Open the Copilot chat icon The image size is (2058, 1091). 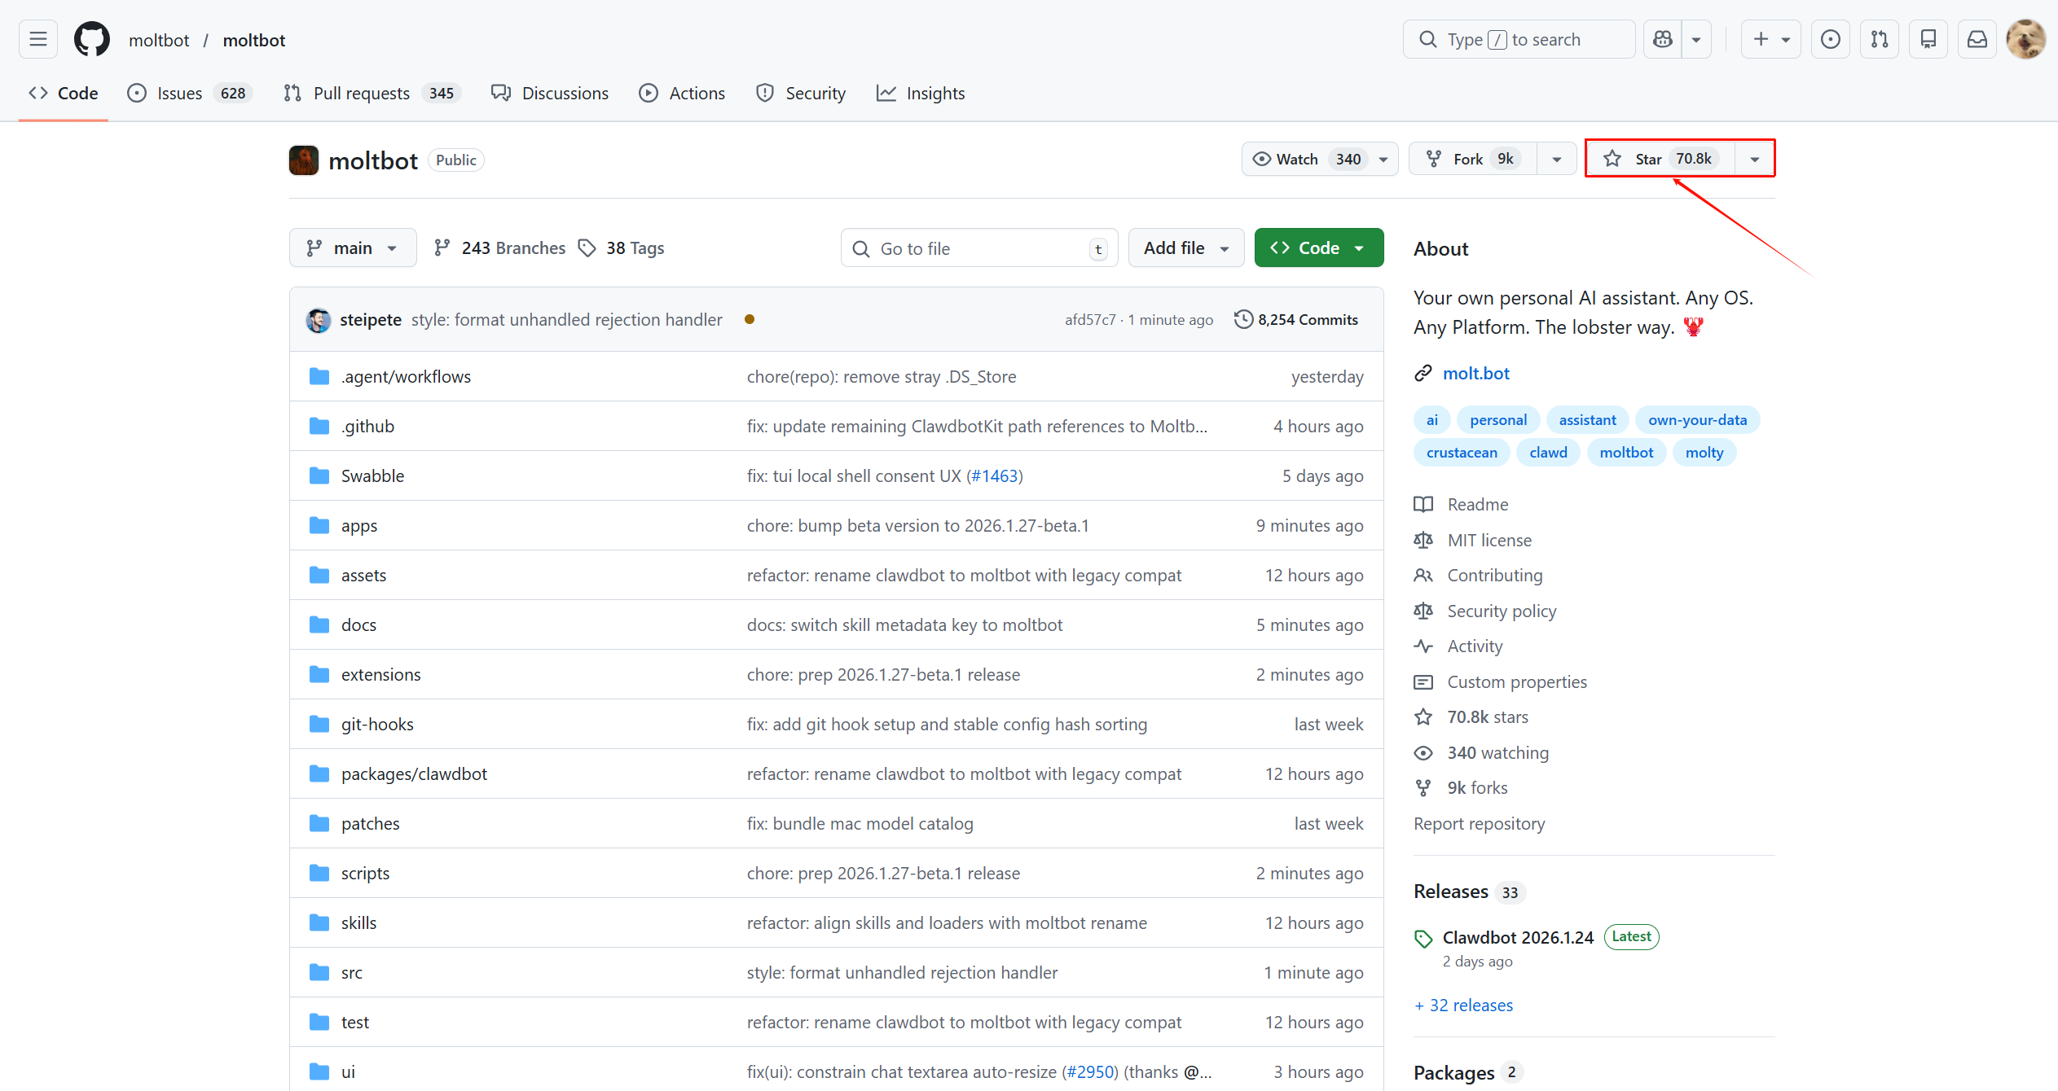[x=1662, y=39]
